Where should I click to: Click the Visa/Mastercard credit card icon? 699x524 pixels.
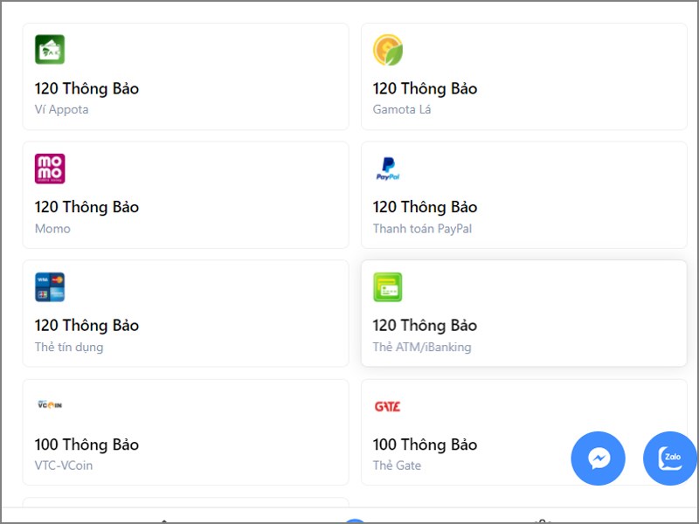(x=50, y=287)
